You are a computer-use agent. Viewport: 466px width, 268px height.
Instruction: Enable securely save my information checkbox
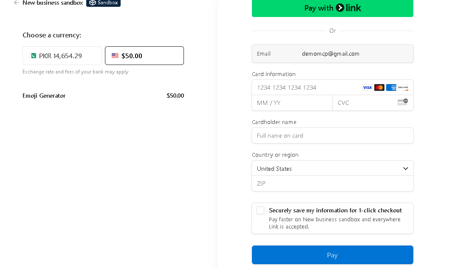260,210
